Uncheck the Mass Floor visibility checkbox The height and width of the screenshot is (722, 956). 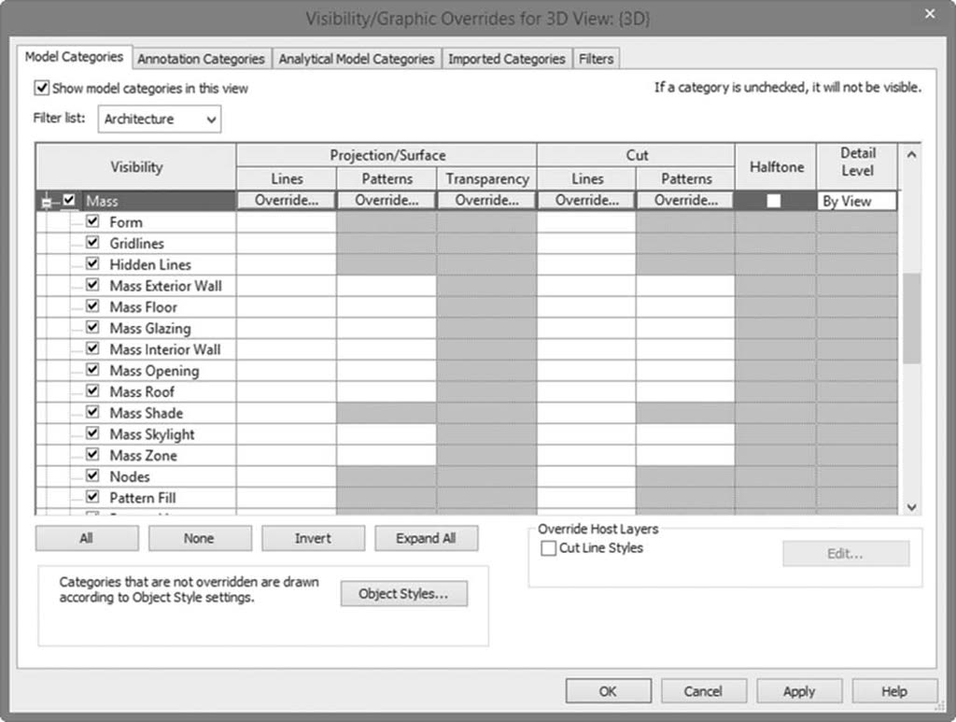point(92,306)
